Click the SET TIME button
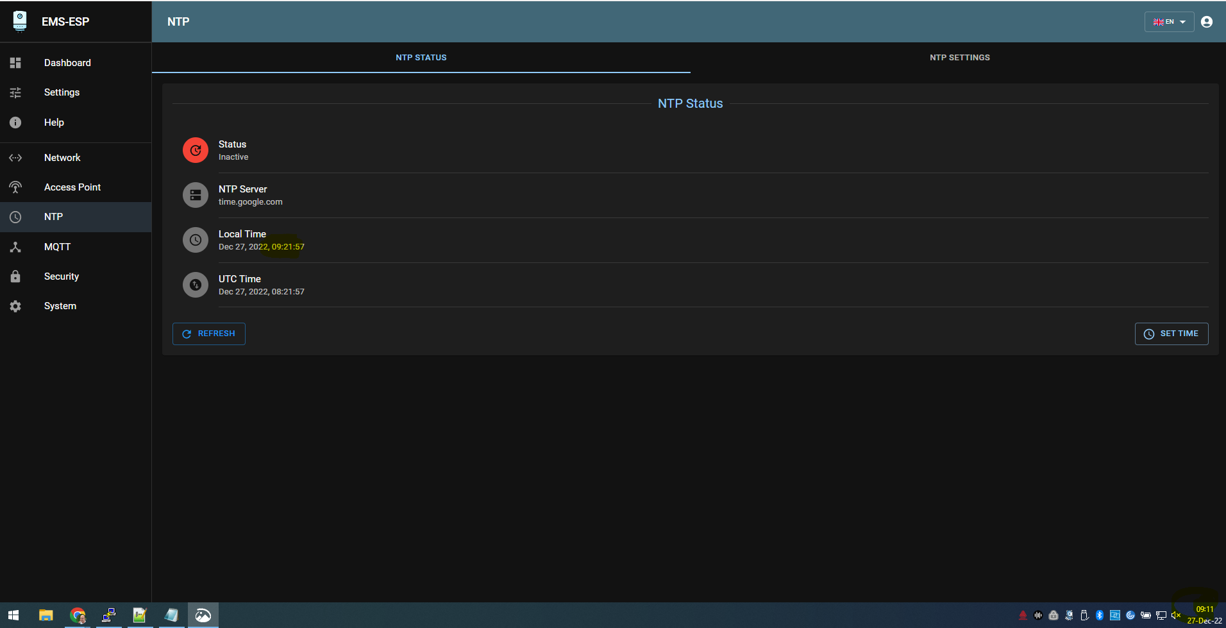The image size is (1226, 628). coord(1171,334)
